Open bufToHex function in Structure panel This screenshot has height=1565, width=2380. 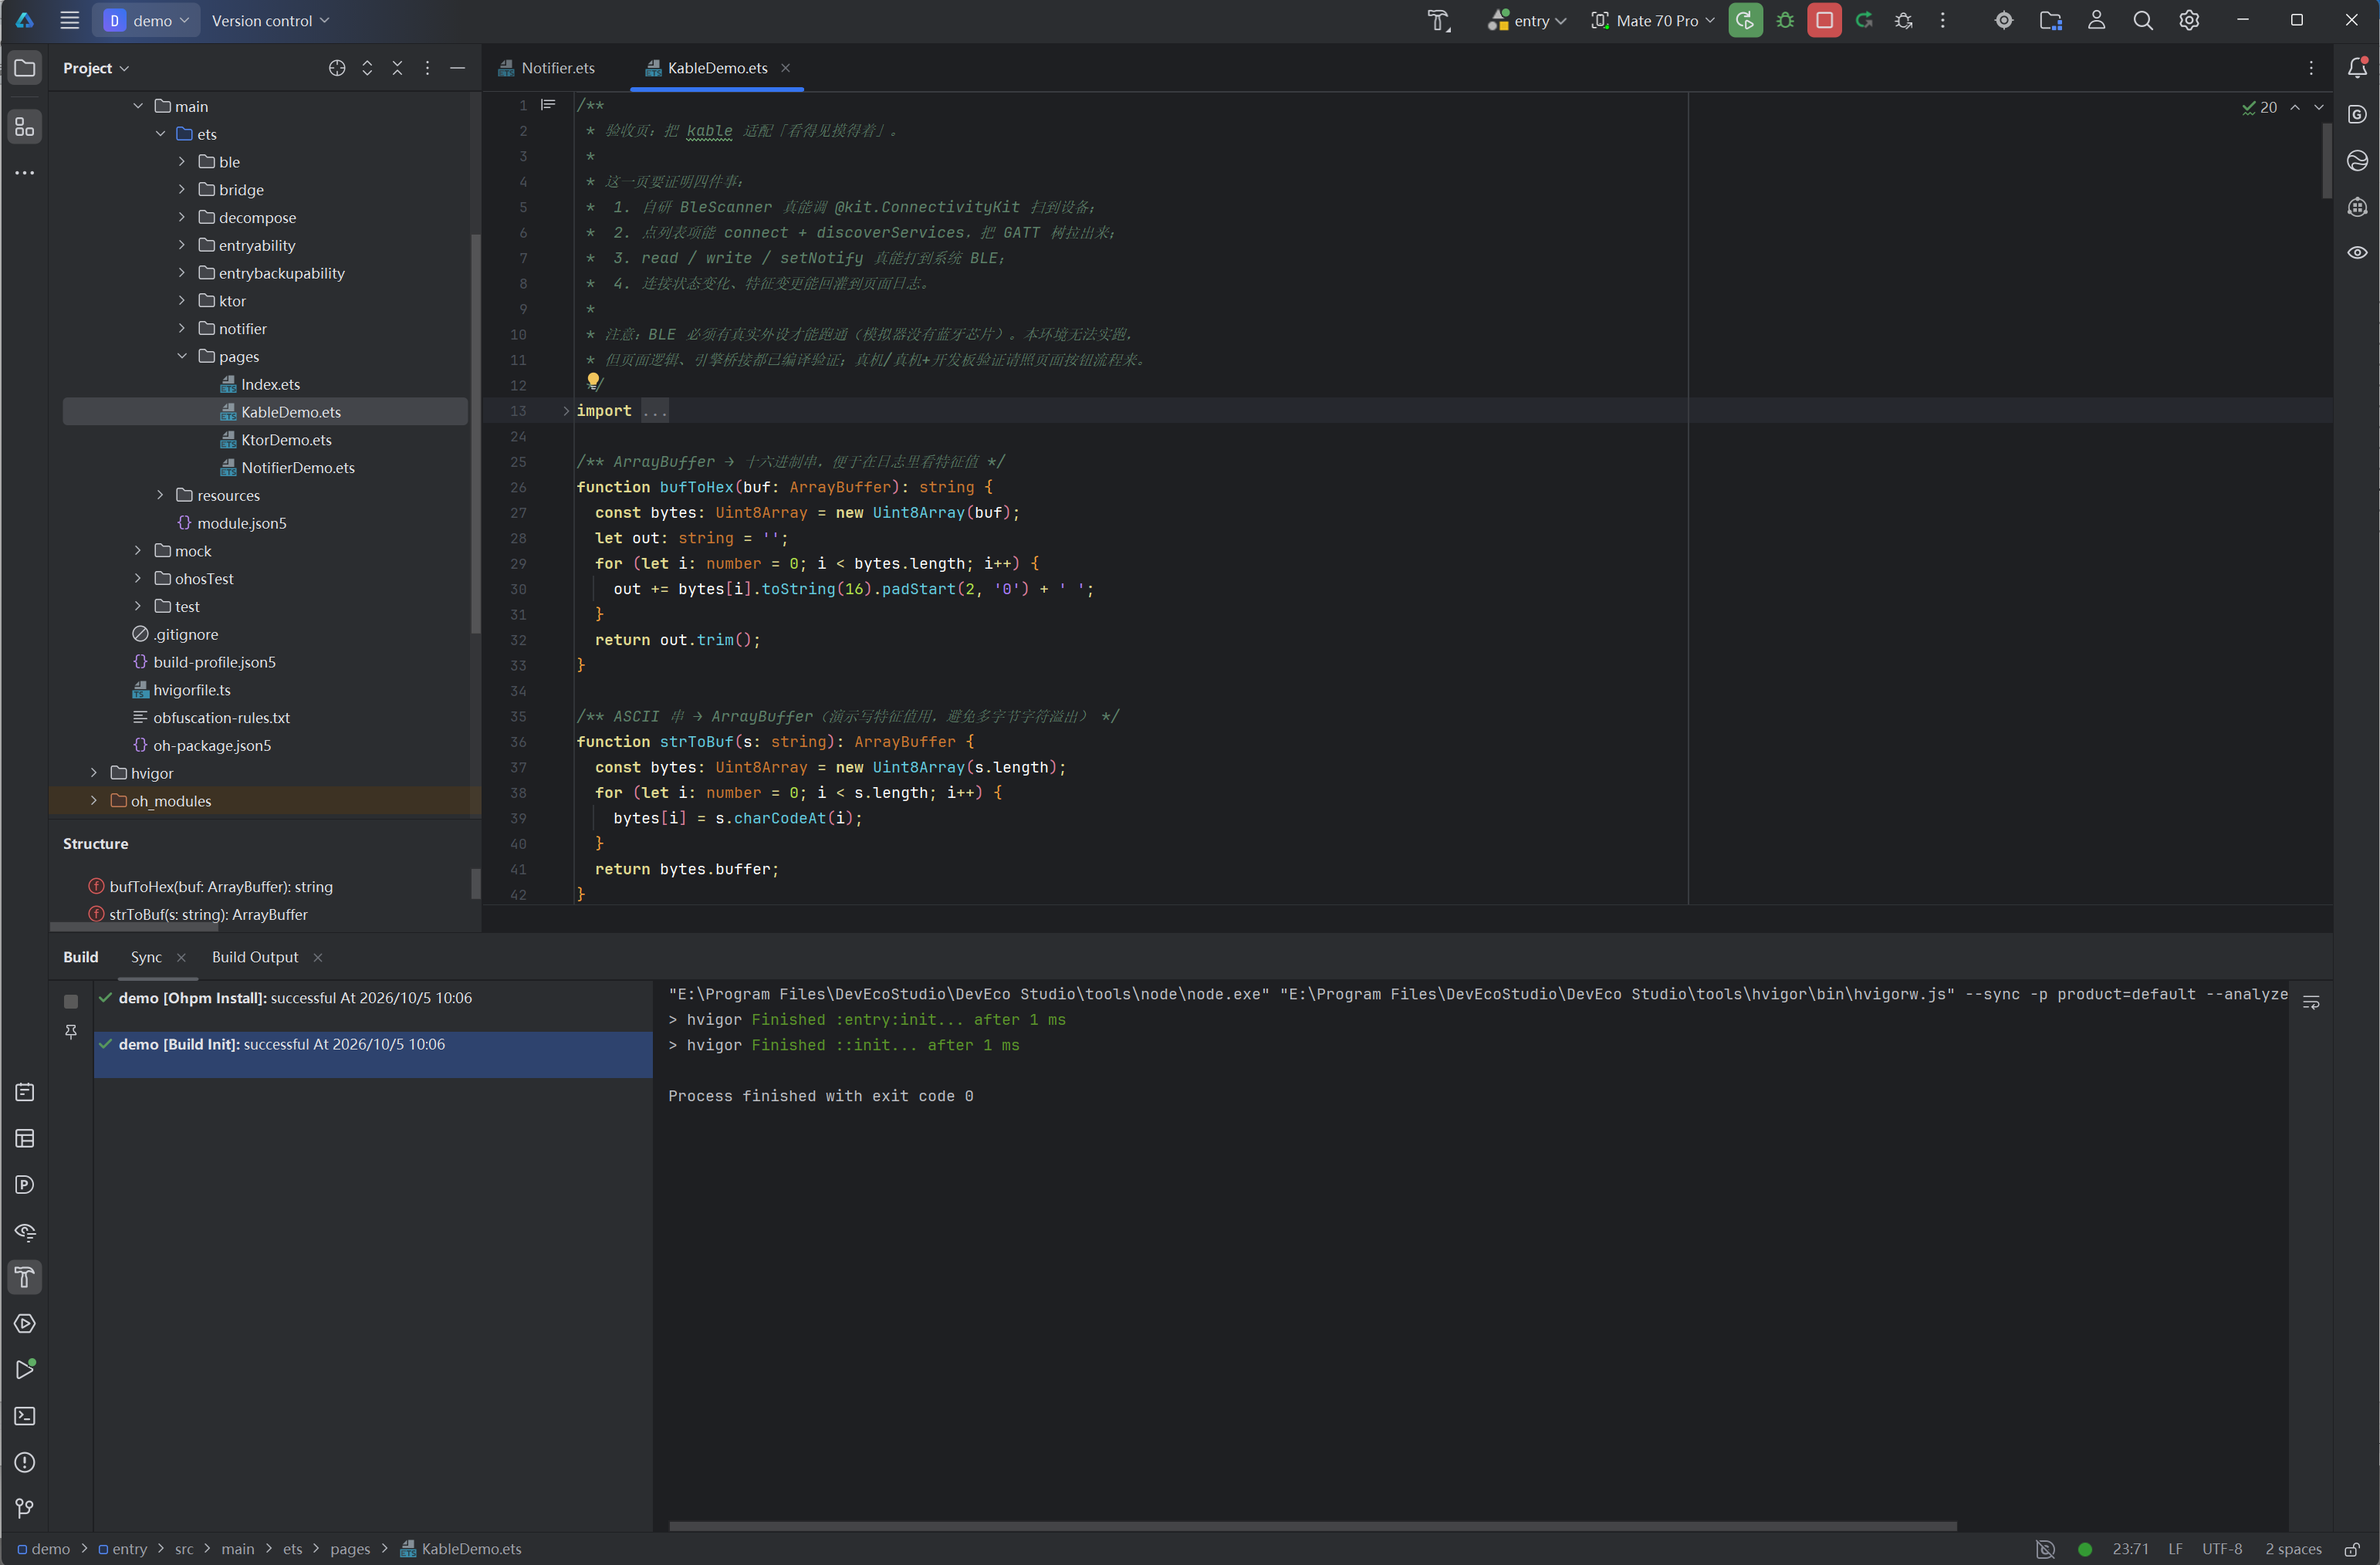pyautogui.click(x=220, y=886)
